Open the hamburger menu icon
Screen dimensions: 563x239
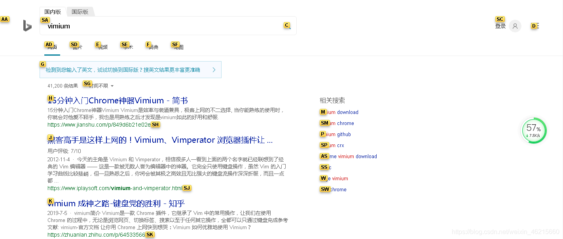tap(535, 26)
